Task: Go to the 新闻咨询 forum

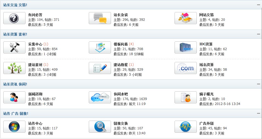Action: tap(35, 94)
